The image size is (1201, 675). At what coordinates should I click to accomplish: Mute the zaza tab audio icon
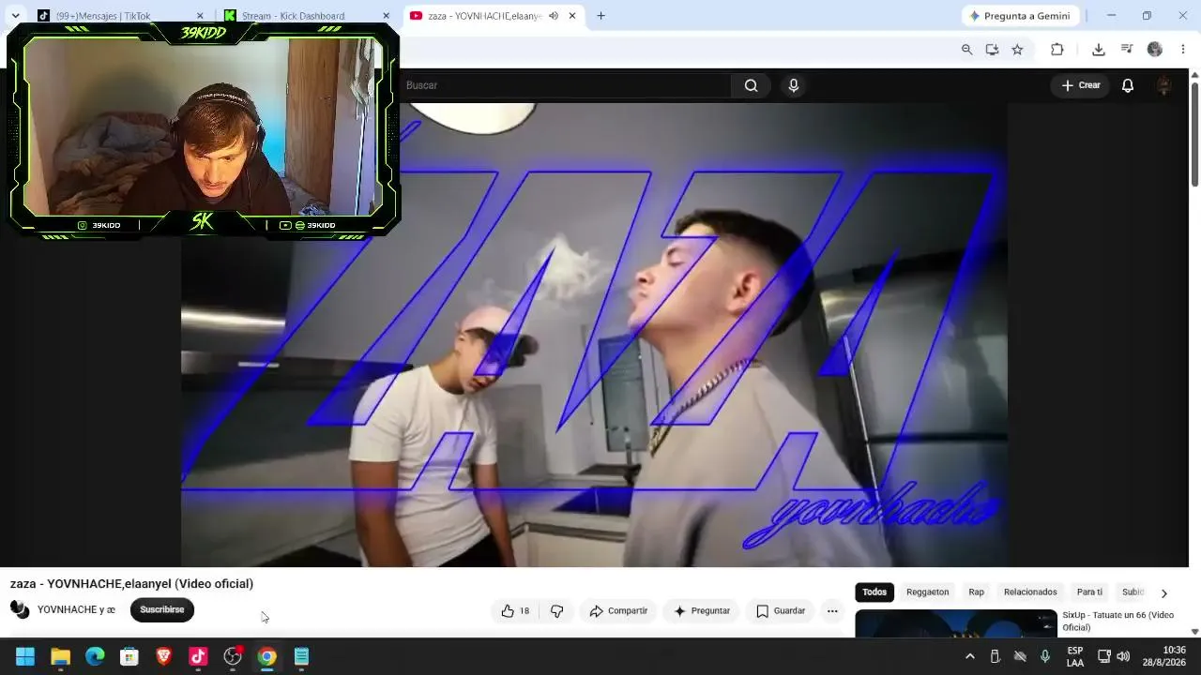tap(554, 16)
